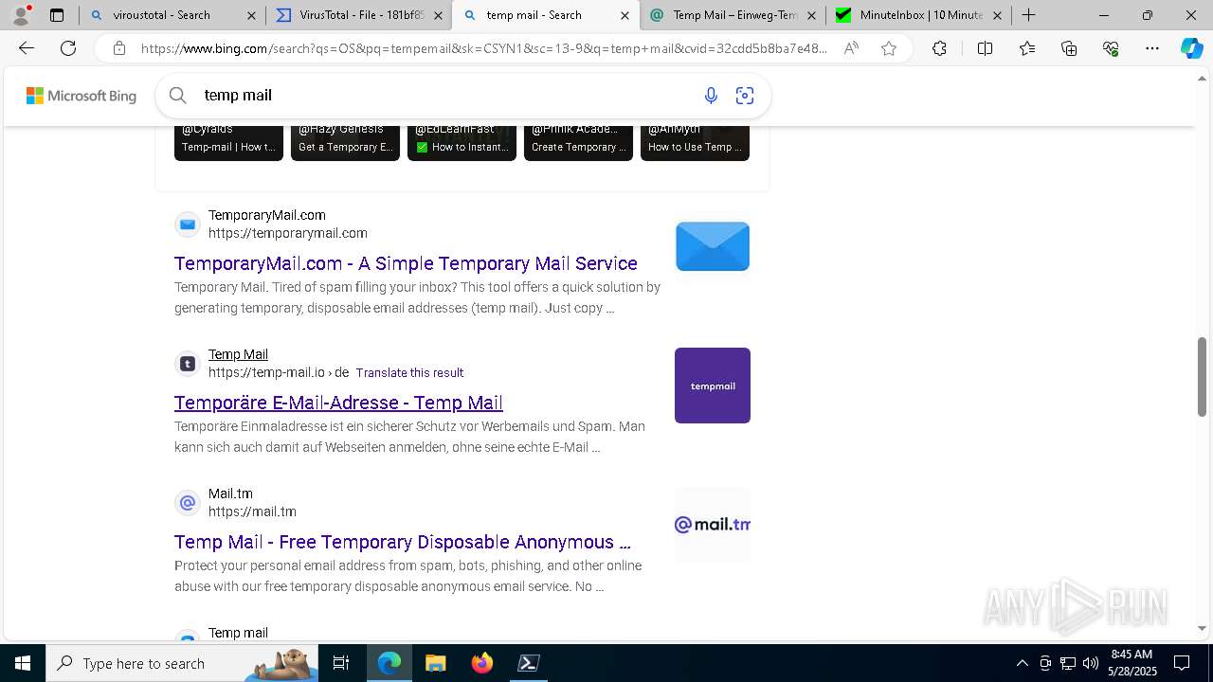Open the Extensions puzzle icon
The width and height of the screenshot is (1213, 682).
tap(939, 48)
